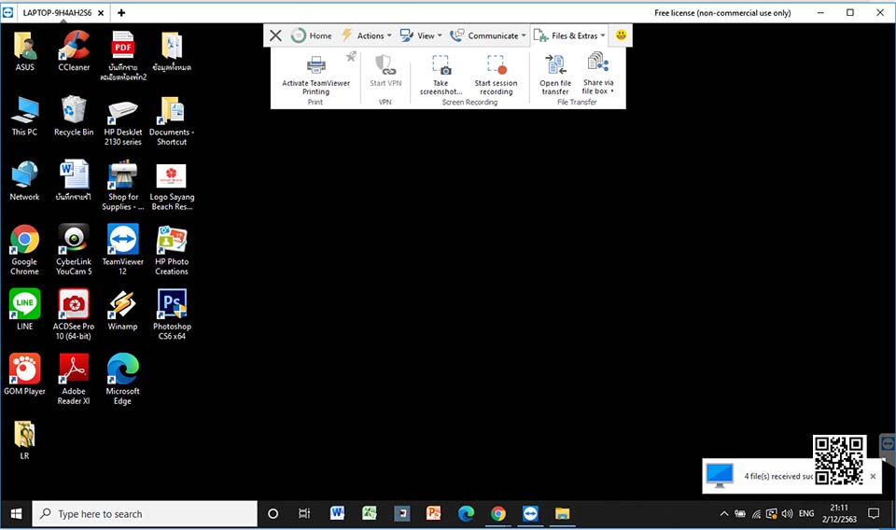This screenshot has width=896, height=530.
Task: Select the Adobe Reader XI icon
Action: 74,379
